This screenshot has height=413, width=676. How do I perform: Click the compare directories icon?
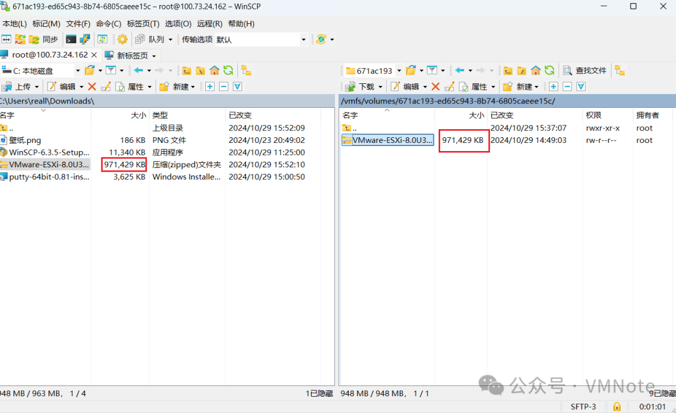coord(6,39)
